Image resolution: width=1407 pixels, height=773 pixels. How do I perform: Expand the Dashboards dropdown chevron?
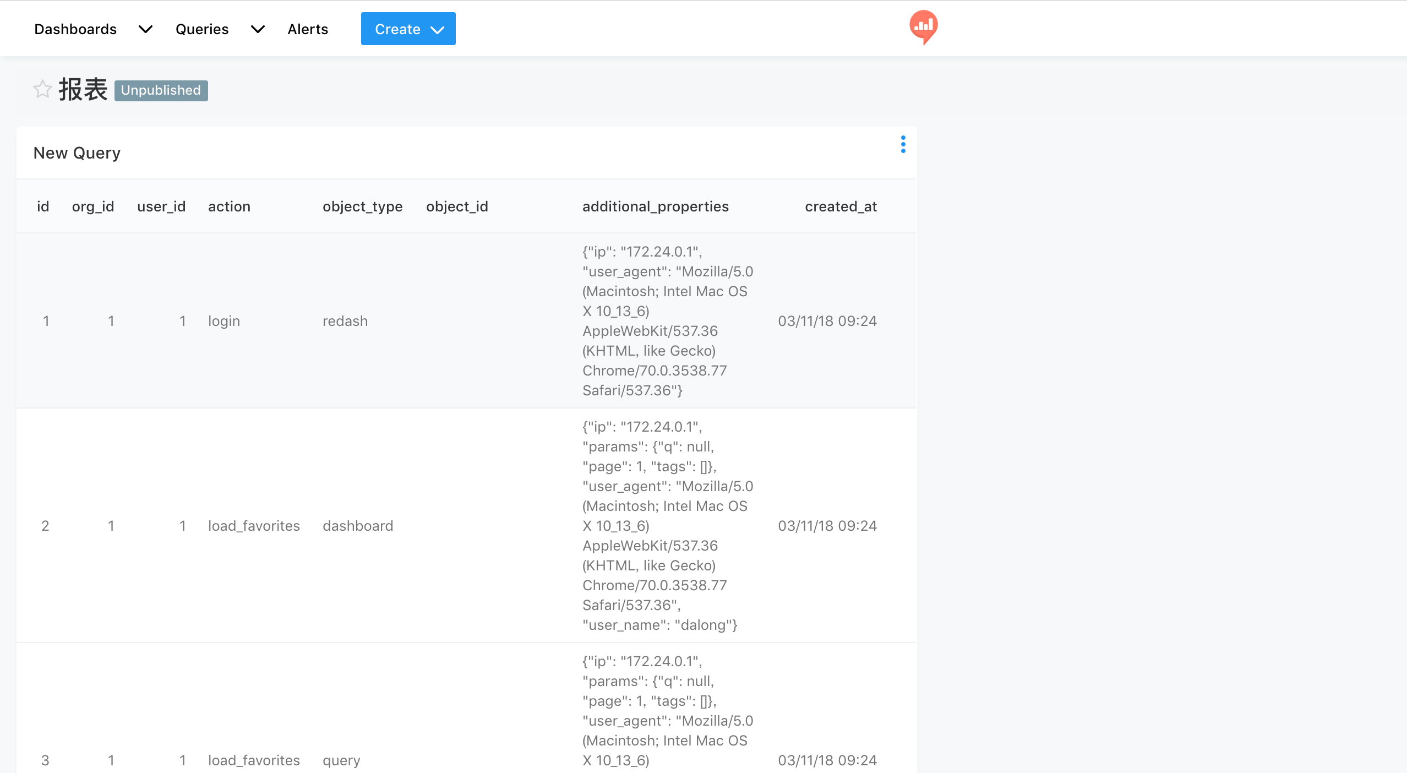(x=145, y=29)
